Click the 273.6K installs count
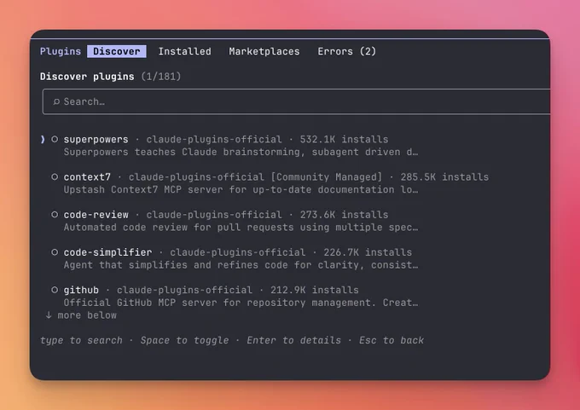 344,215
